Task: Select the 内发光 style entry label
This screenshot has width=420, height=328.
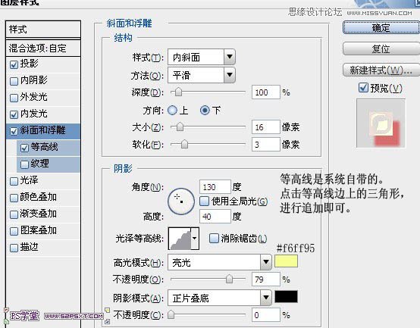Action: [x=34, y=114]
